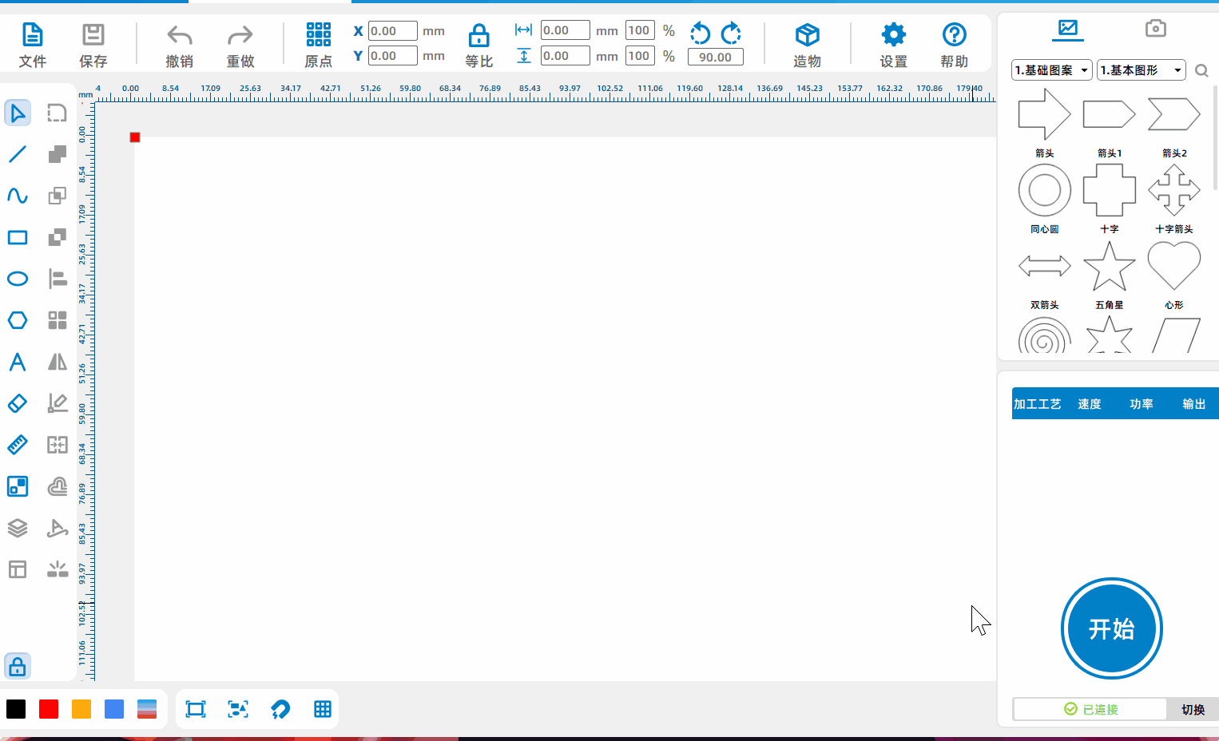The width and height of the screenshot is (1219, 741).
Task: Expand the 1.基础图案 dropdown
Action: pyautogui.click(x=1051, y=70)
